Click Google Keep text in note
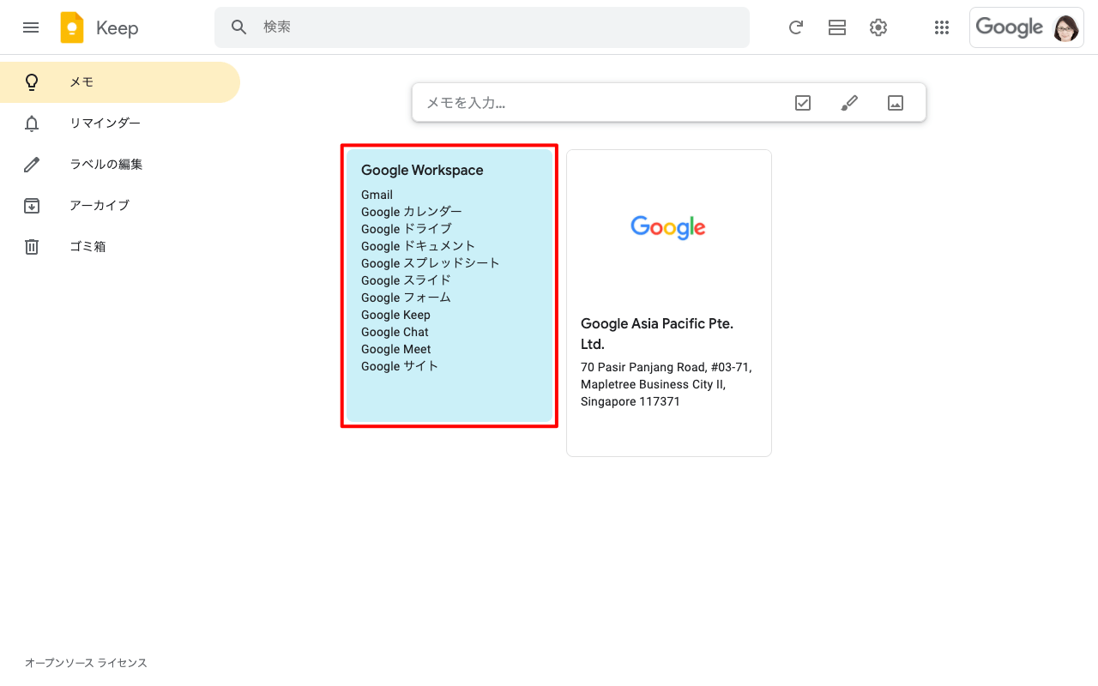 coord(395,315)
